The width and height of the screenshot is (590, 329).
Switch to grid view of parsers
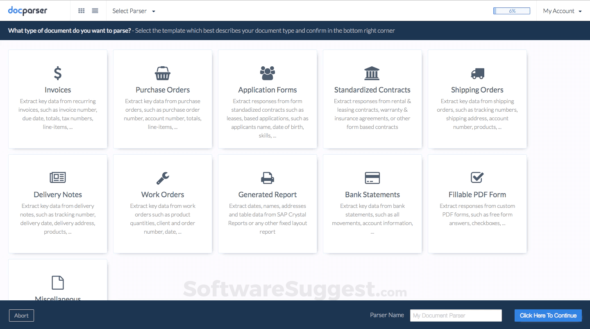click(82, 11)
